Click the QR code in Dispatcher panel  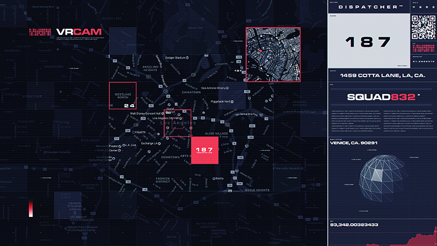[x=423, y=26]
